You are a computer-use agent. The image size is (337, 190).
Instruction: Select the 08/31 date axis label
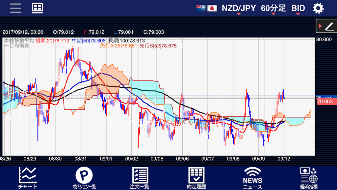coord(81,159)
